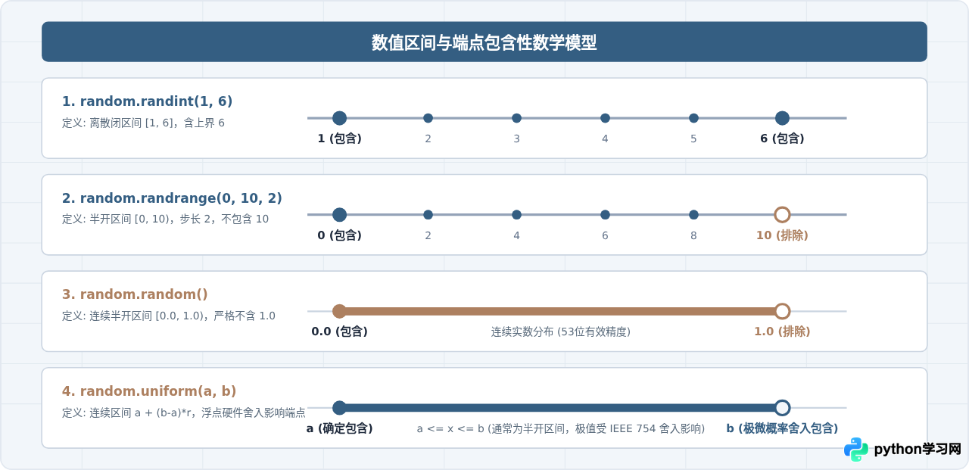Click the heading 4. random.uniform(a, b)
The height and width of the screenshot is (470, 969).
click(x=149, y=391)
